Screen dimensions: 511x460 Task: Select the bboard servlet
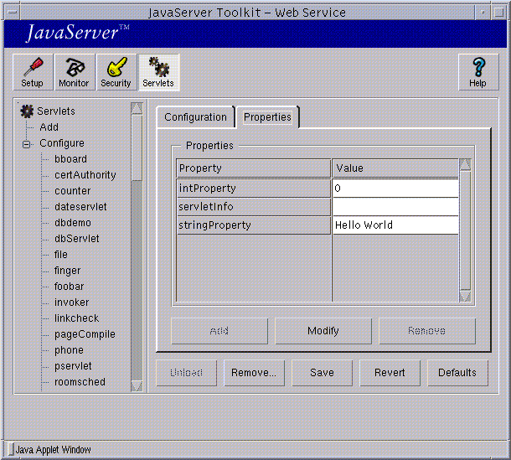[70, 159]
